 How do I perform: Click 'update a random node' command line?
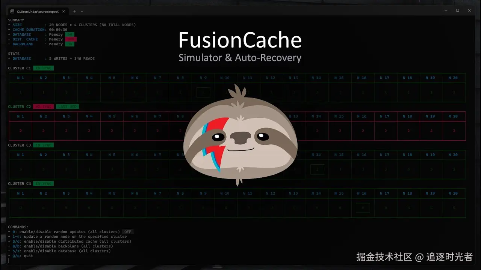tap(67, 237)
